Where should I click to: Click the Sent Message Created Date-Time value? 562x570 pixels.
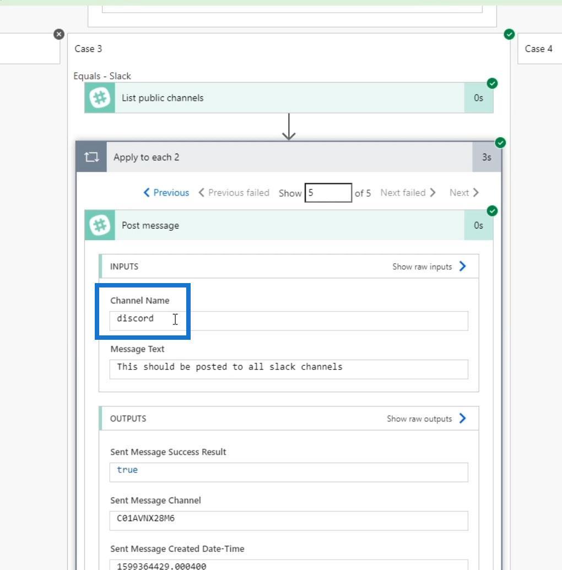click(x=161, y=566)
